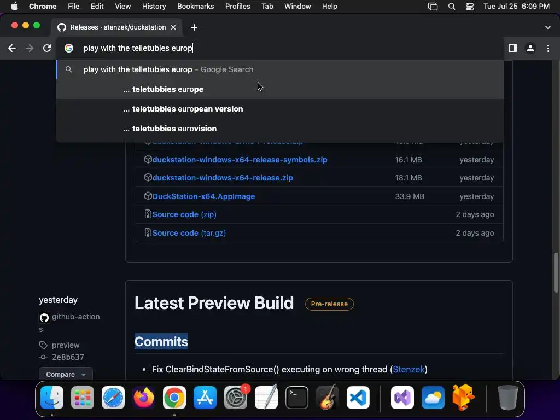
Task: Click the 16.1 MB file size
Action: [409, 160]
